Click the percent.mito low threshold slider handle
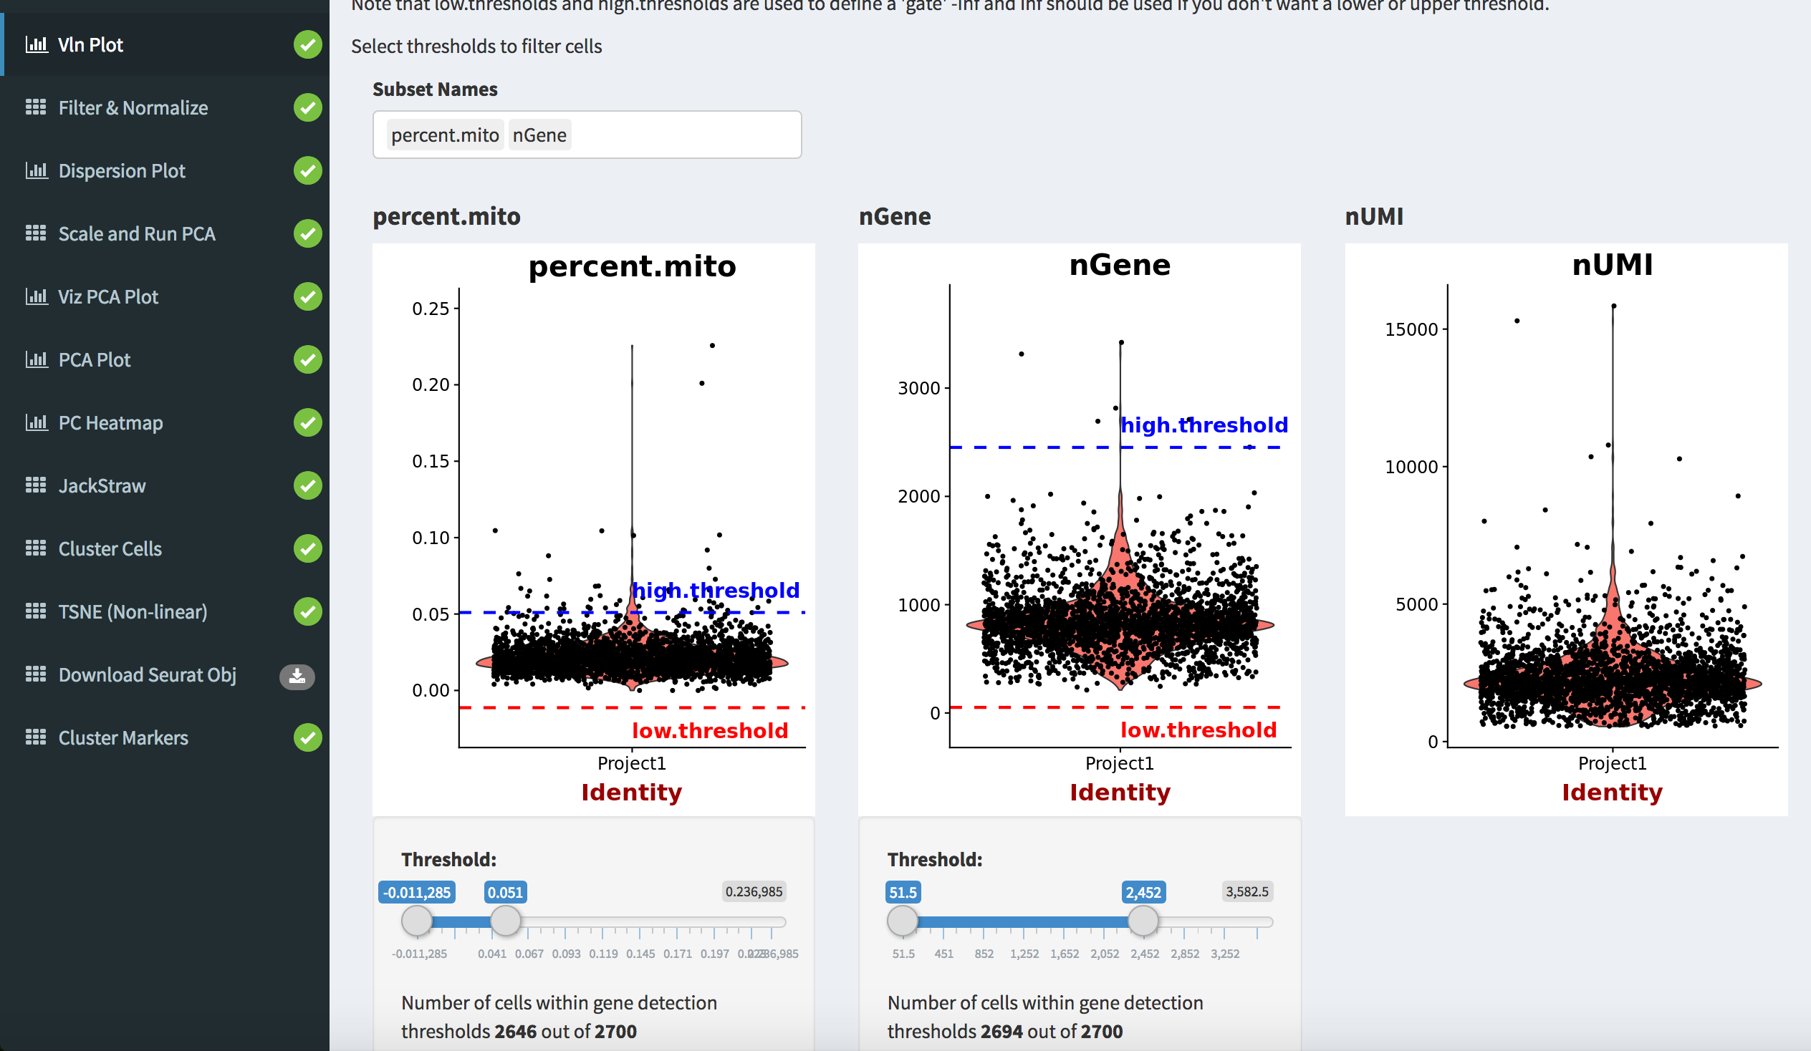Screen dimensions: 1811x1051 pyautogui.click(x=417, y=920)
